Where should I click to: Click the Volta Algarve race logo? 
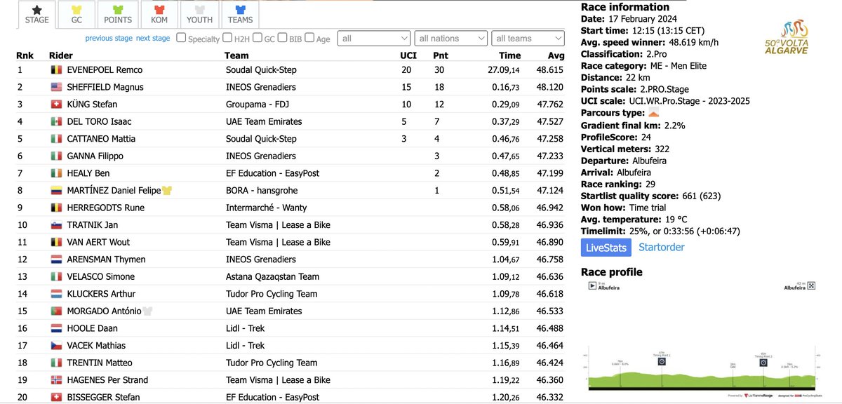coord(786,37)
